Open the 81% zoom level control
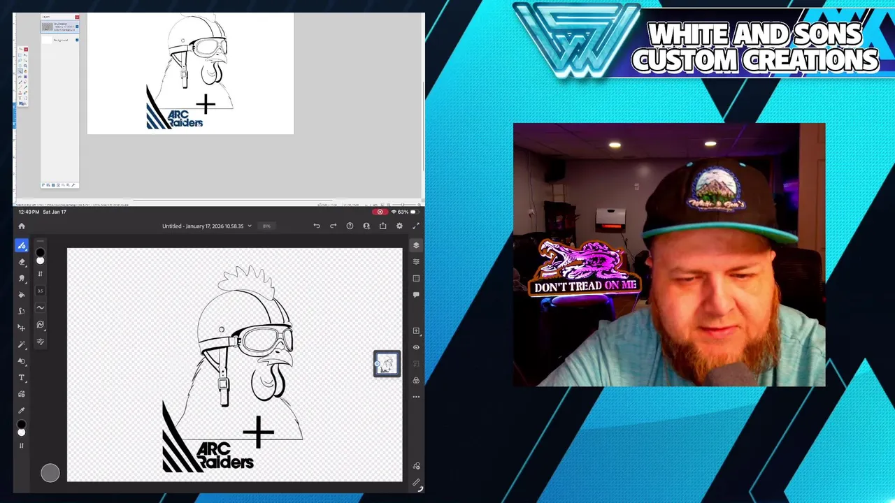 pos(266,226)
